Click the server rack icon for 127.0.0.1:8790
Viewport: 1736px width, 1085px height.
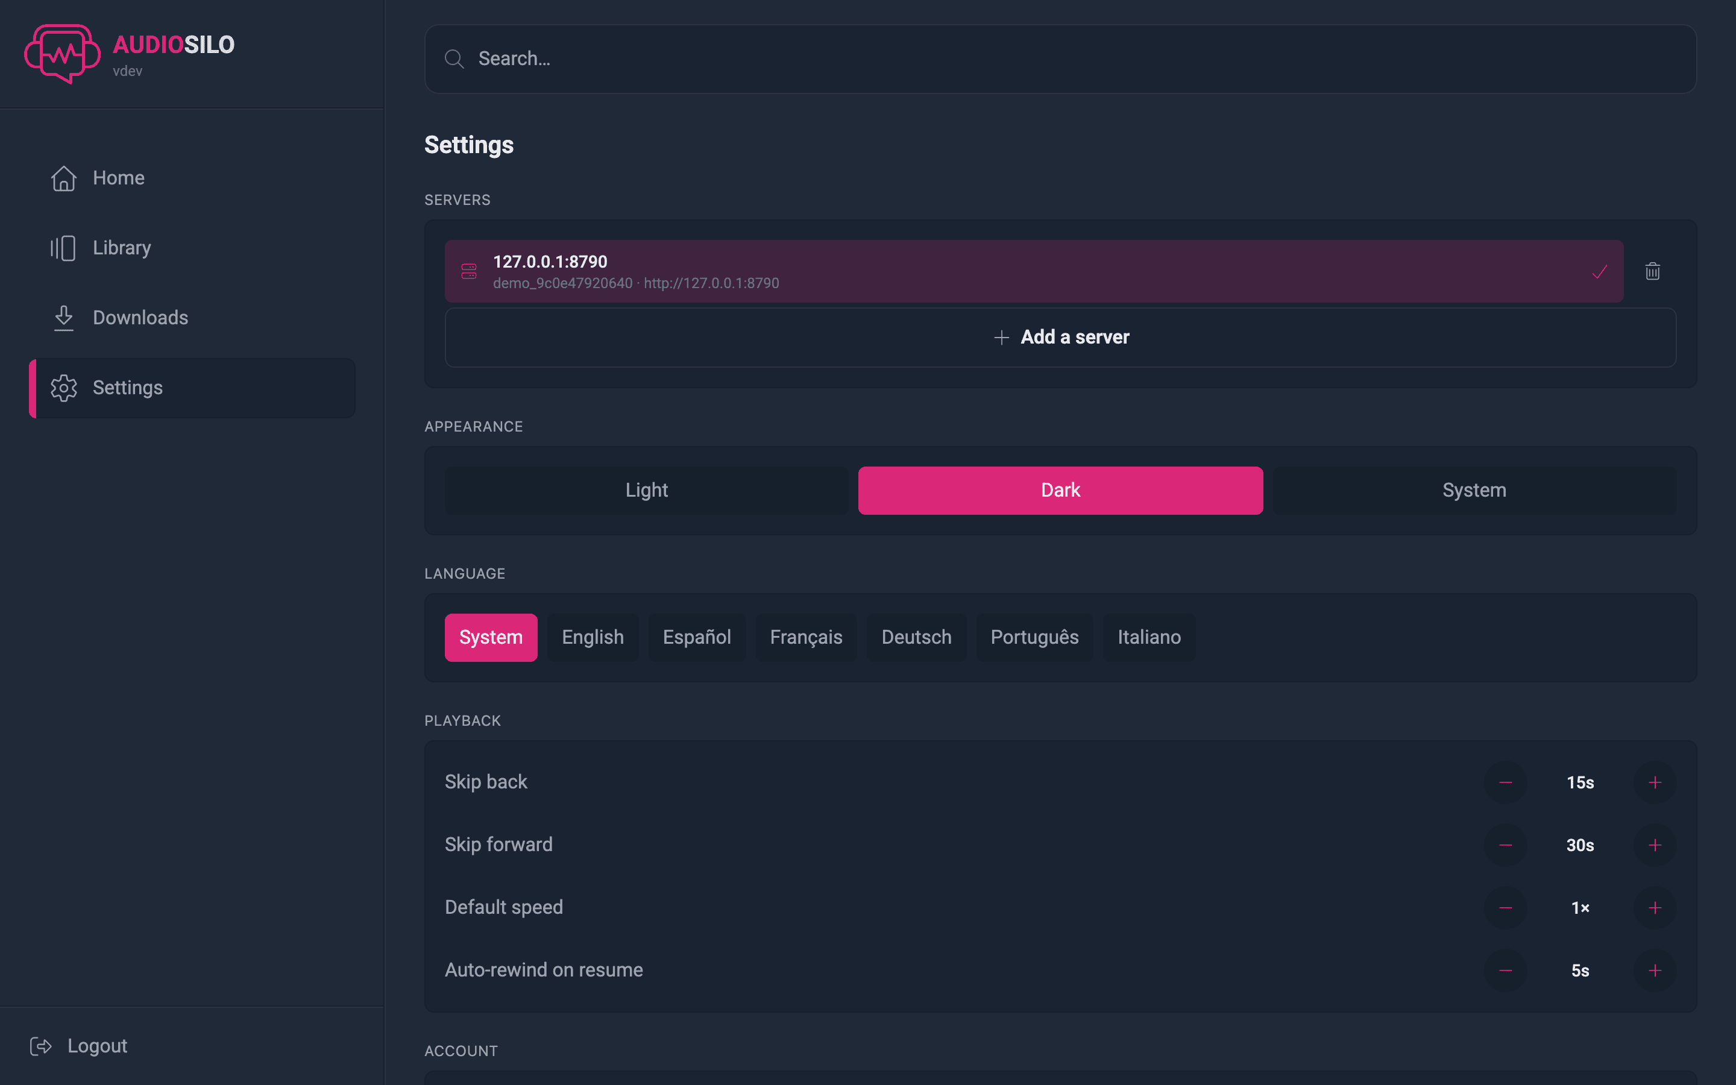point(469,271)
